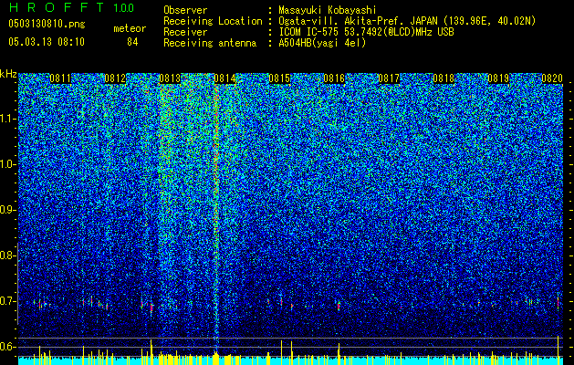This screenshot has width=574, height=365.
Task: Click the 0816 time marker
Action: click(x=334, y=78)
